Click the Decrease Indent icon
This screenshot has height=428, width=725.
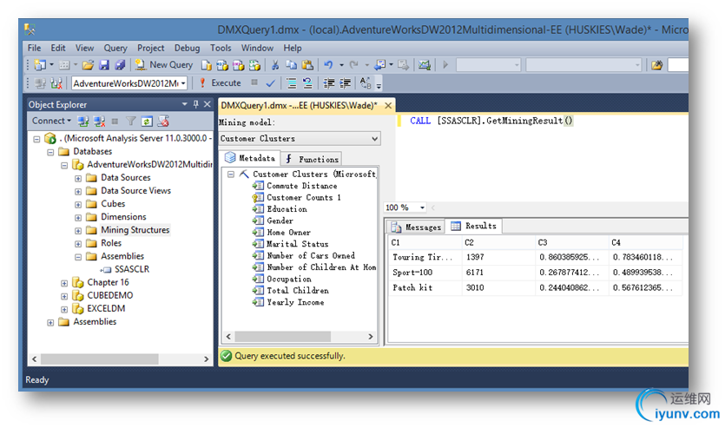click(x=329, y=83)
